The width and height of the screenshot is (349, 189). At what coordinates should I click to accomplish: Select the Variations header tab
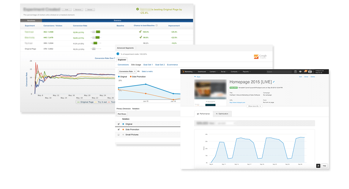[31, 20]
